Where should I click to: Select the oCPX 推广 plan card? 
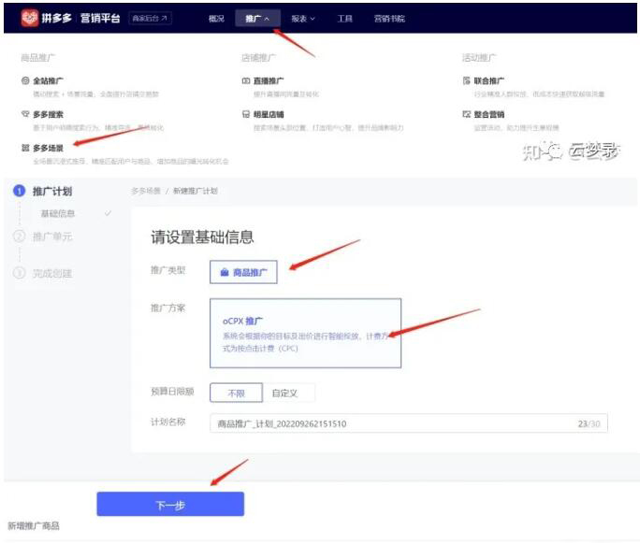[305, 333]
